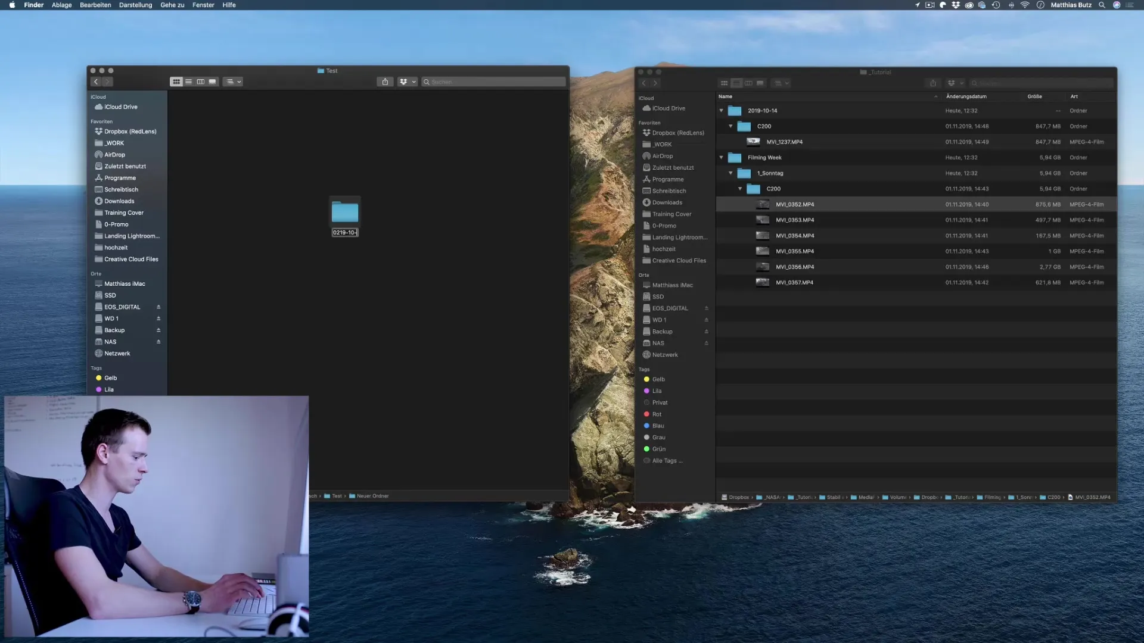
Task: Select the MVI_0353.MP4 file
Action: pyautogui.click(x=916, y=220)
